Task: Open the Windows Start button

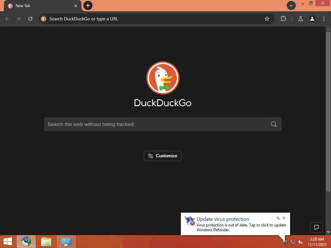Action: 8,242
